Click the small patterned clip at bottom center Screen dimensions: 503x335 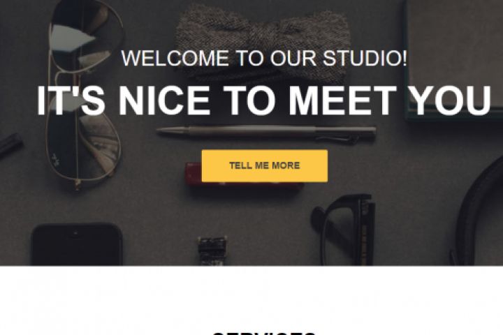(x=212, y=251)
